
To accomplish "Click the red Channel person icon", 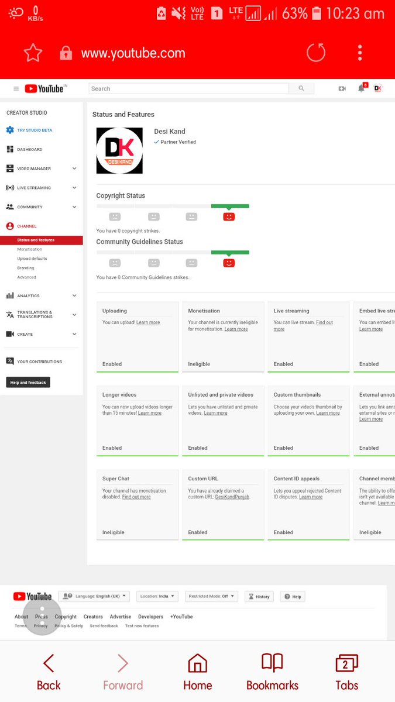I will (x=10, y=226).
